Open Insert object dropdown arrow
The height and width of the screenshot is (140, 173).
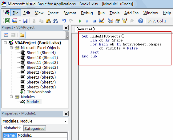[x=20, y=21]
